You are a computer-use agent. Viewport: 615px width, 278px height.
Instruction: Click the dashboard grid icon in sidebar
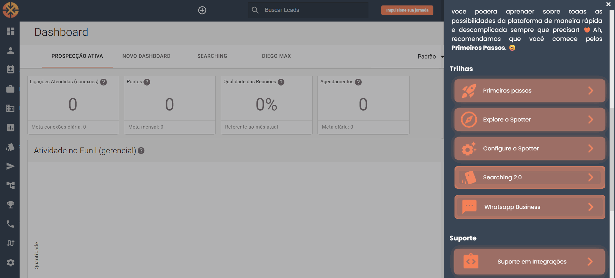[x=10, y=31]
